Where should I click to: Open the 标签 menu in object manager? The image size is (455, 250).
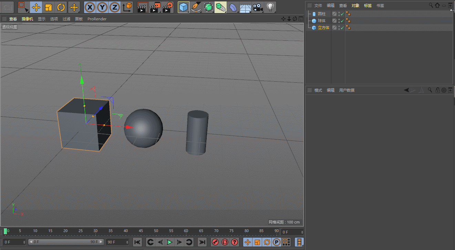(x=368, y=6)
